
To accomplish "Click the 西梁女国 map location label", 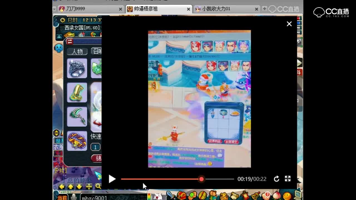I will 82,28.
